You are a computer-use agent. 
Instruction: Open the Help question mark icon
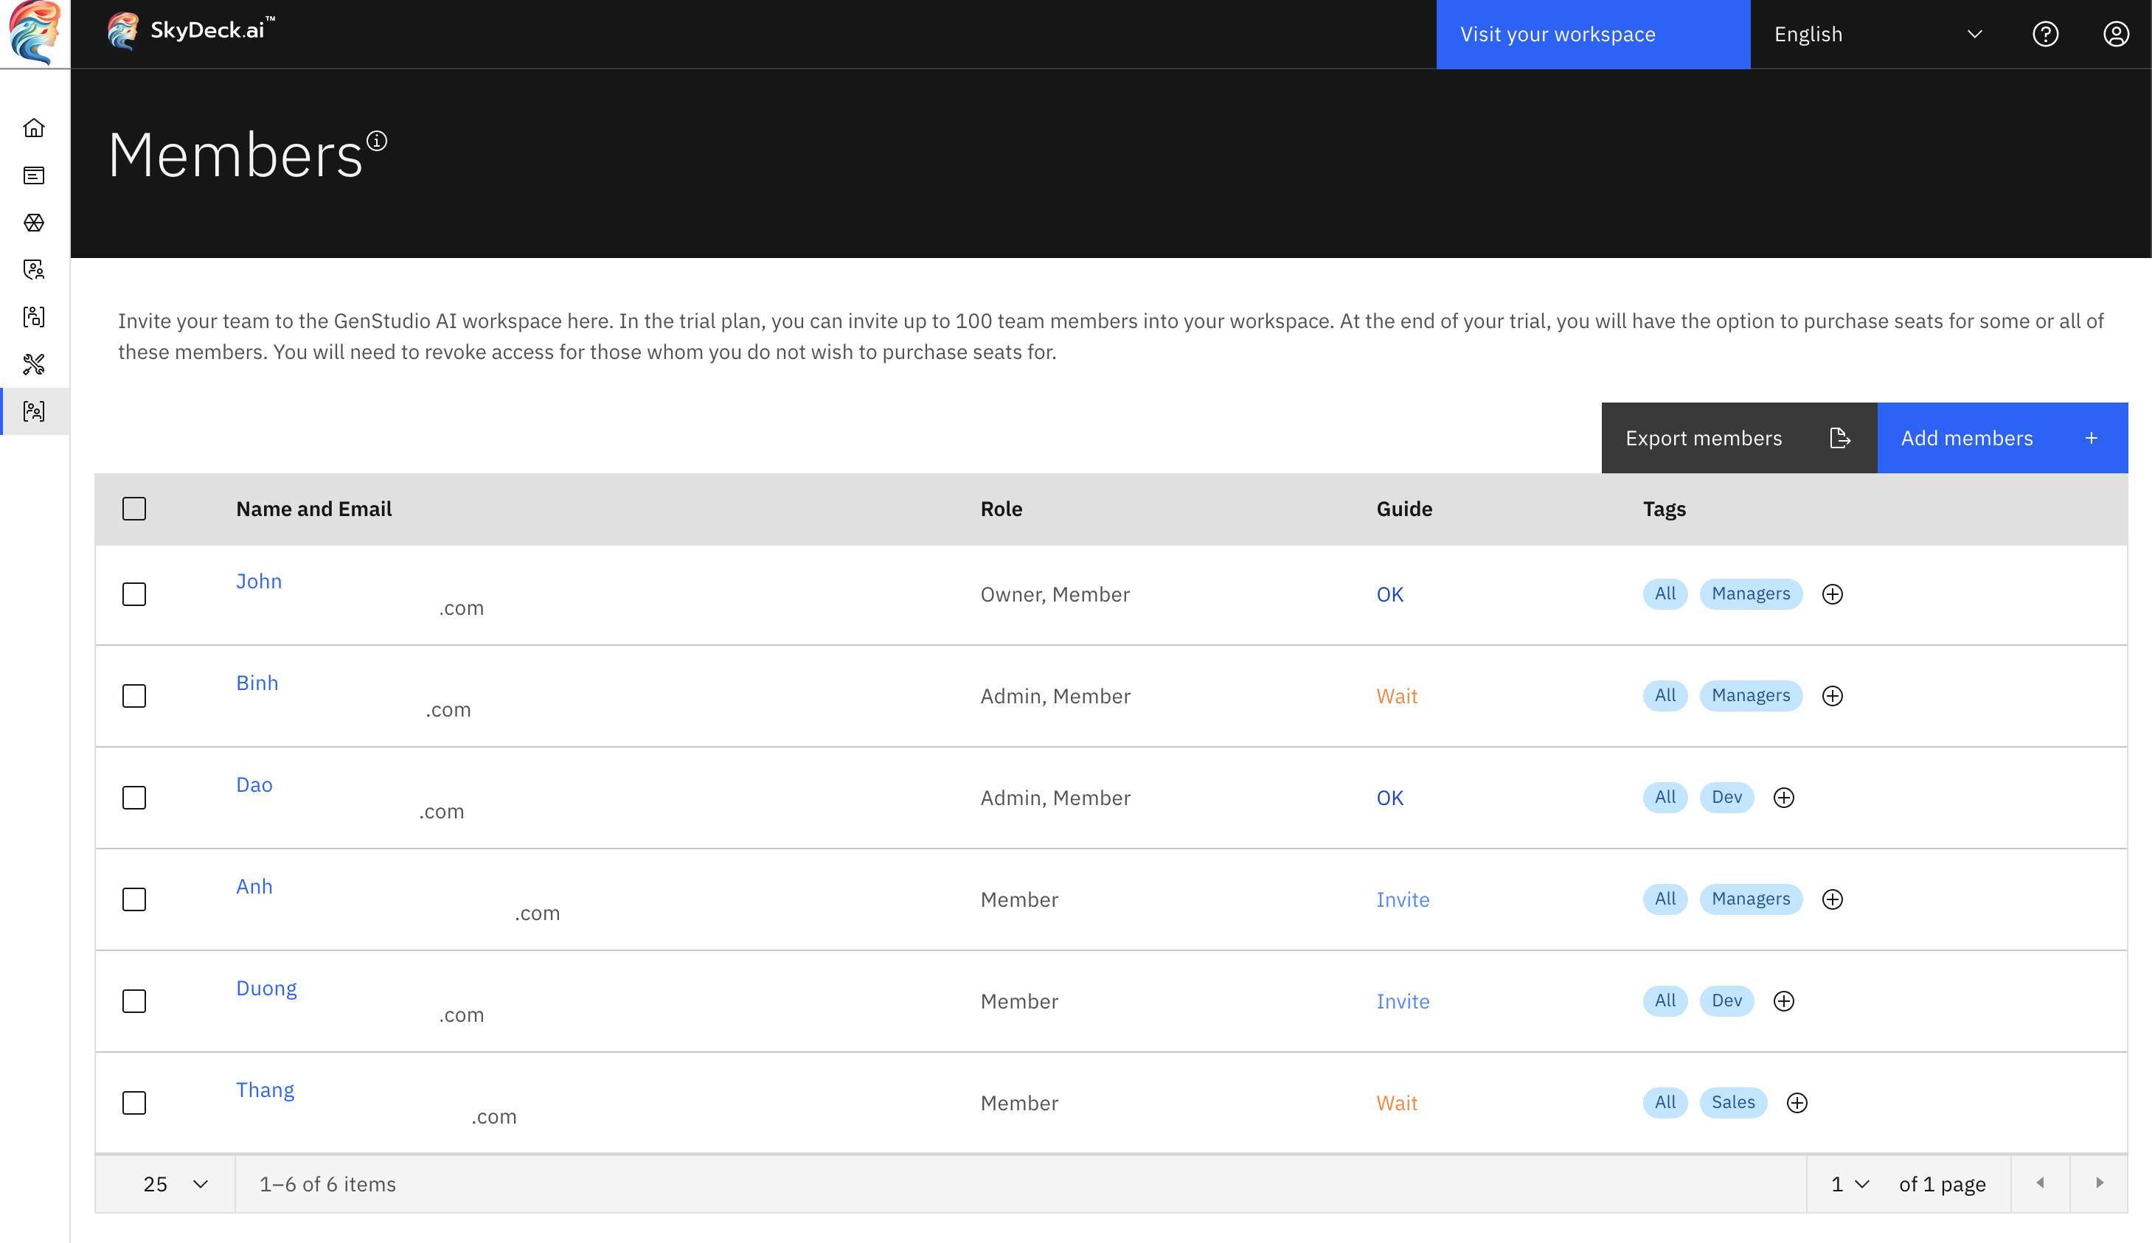2045,34
